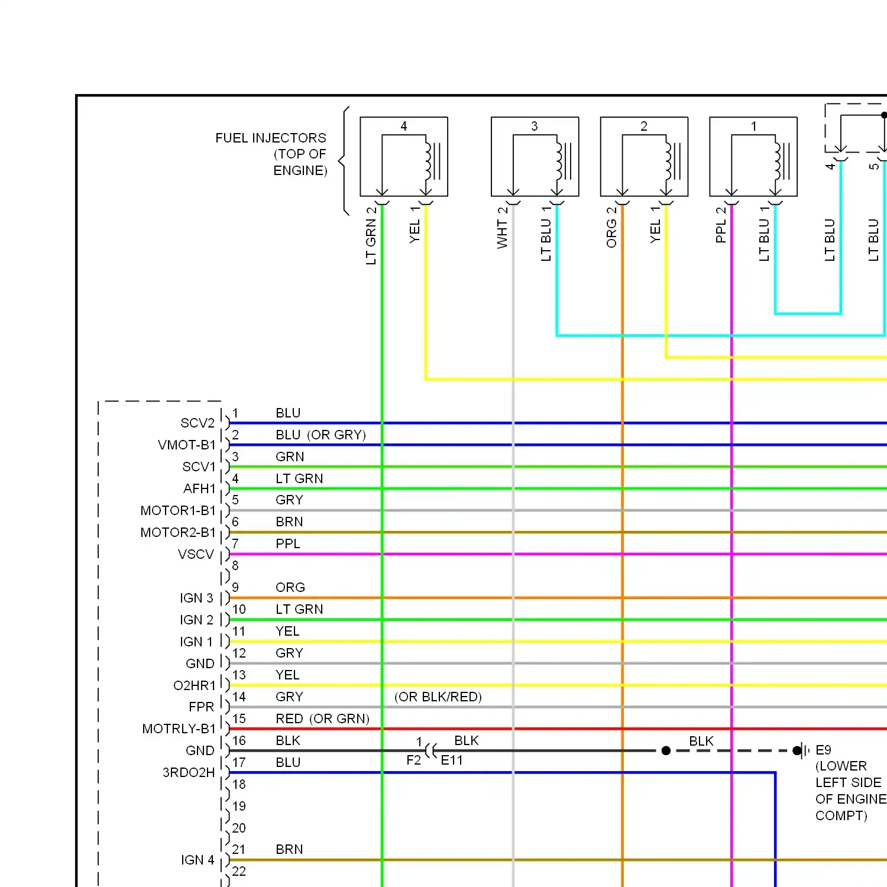Screen dimensions: 887x887
Task: Select the BRN text at pin 6
Action: [289, 522]
